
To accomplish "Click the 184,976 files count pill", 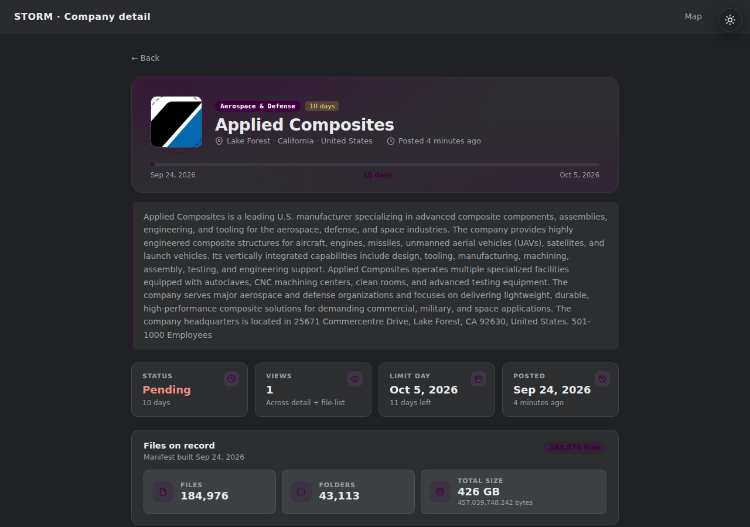I will pyautogui.click(x=575, y=447).
